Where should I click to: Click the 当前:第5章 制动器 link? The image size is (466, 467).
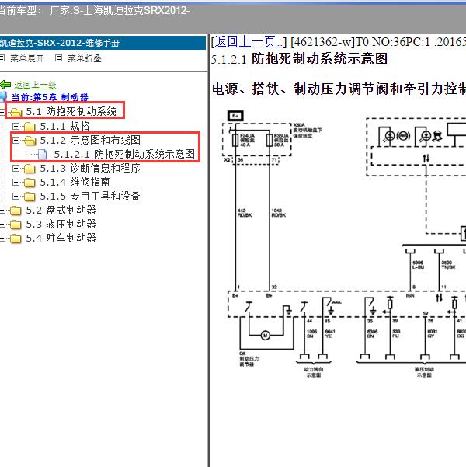pos(50,97)
